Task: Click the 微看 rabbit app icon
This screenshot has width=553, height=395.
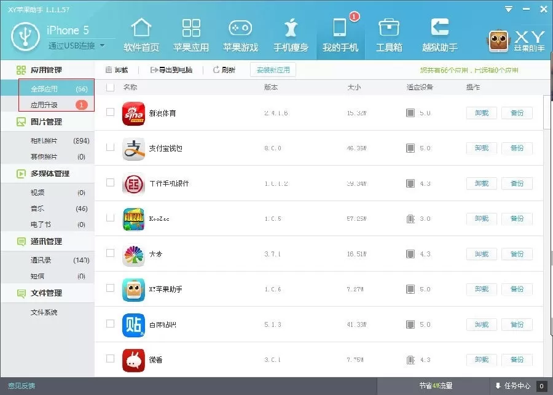Action: pos(133,360)
